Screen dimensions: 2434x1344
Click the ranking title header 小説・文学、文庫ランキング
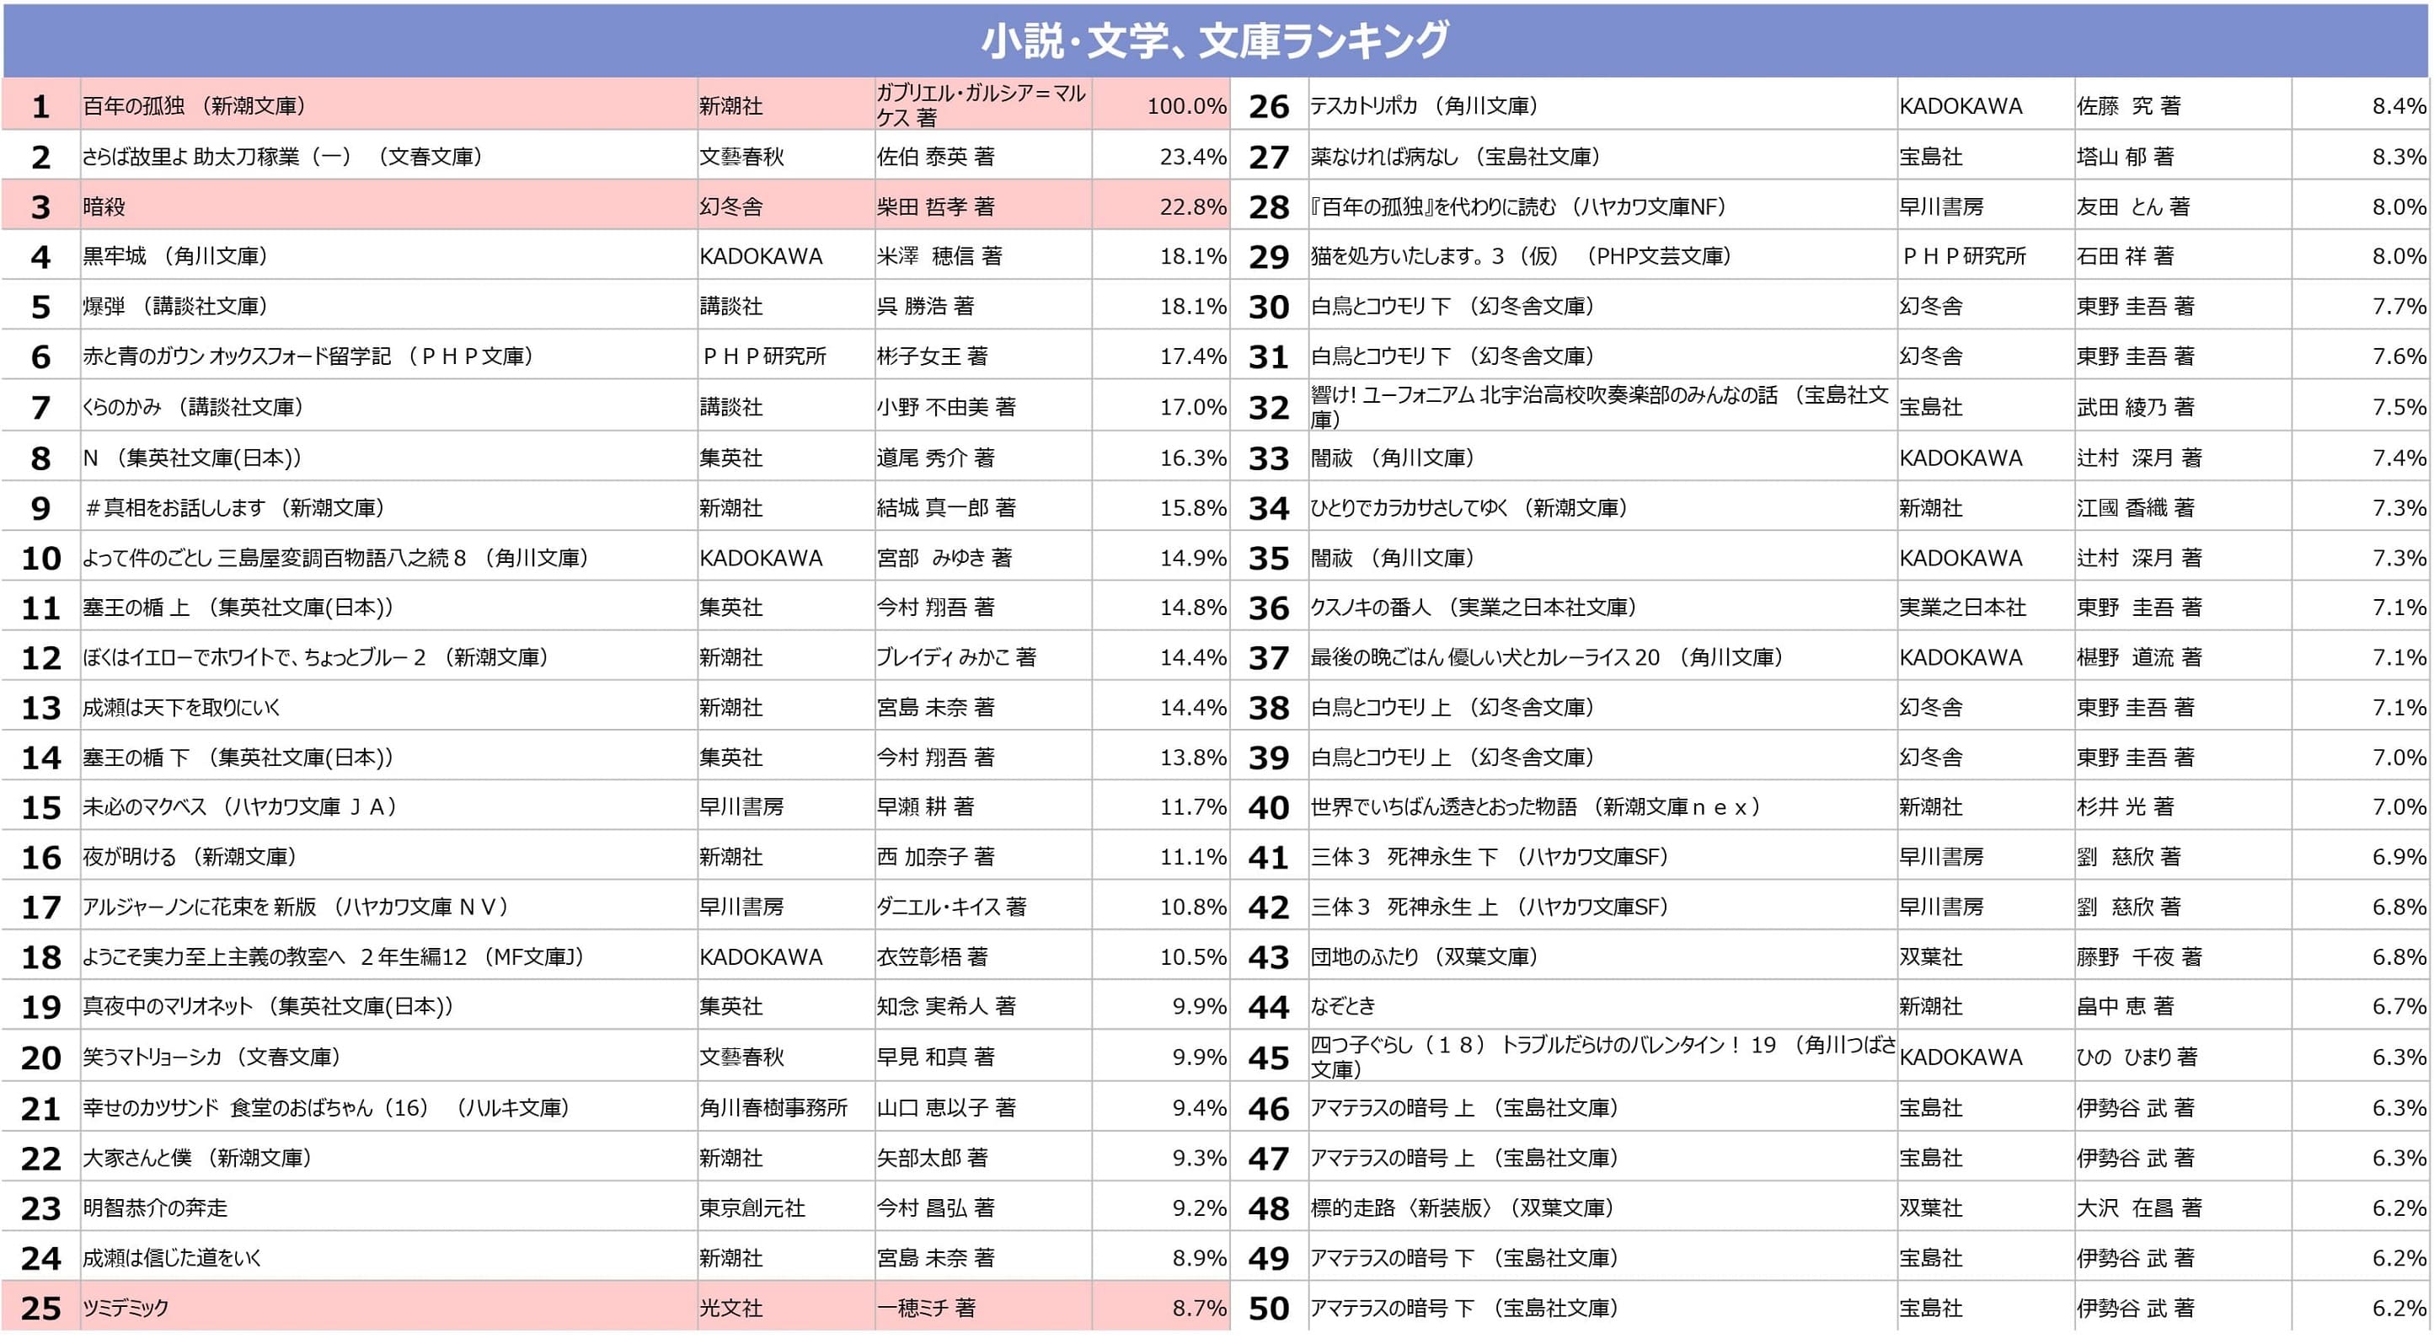point(1215,40)
